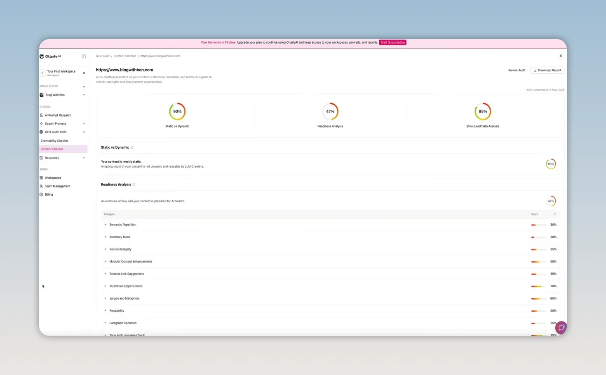The image size is (606, 375).
Task: Expand the Readability row
Action: [x=106, y=311]
